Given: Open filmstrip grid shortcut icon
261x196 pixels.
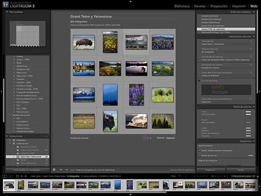Looking at the screenshot, I should [x=18, y=176].
